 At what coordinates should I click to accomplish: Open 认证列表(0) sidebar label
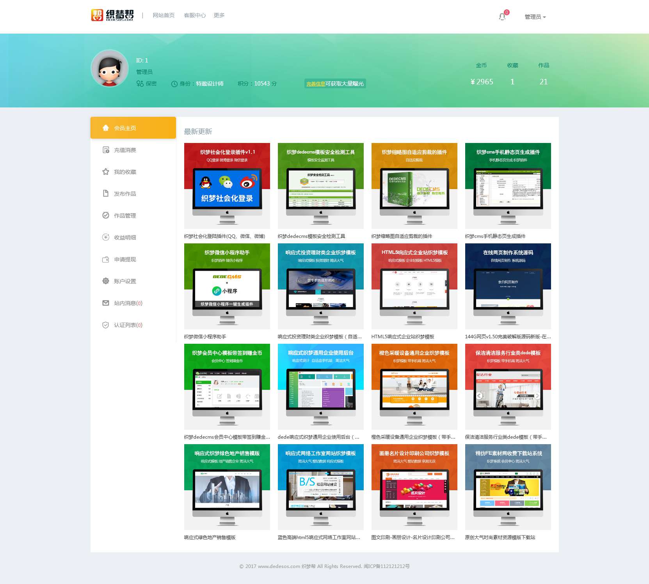[128, 325]
